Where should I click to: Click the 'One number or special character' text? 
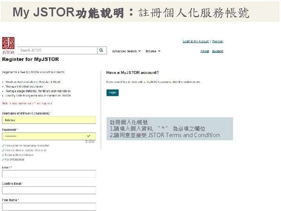[26, 150]
